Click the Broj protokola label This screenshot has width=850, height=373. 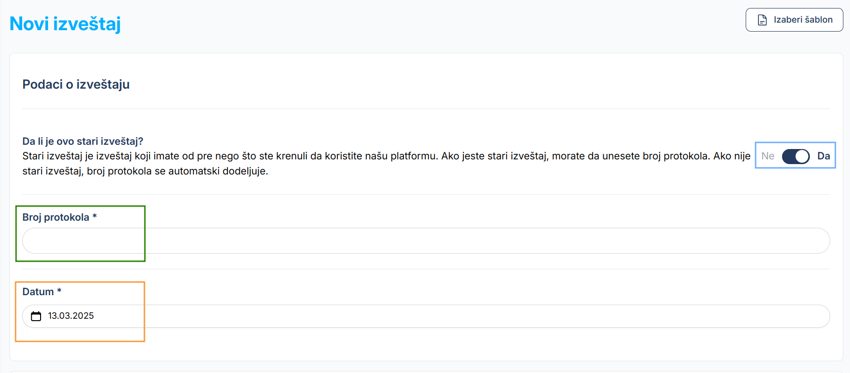pos(56,217)
